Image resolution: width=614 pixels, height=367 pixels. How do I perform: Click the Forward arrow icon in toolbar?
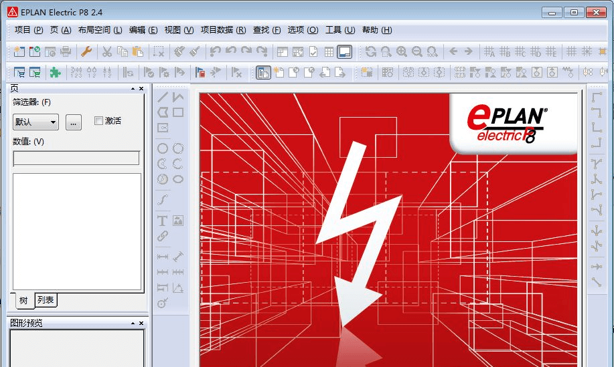pyautogui.click(x=468, y=51)
